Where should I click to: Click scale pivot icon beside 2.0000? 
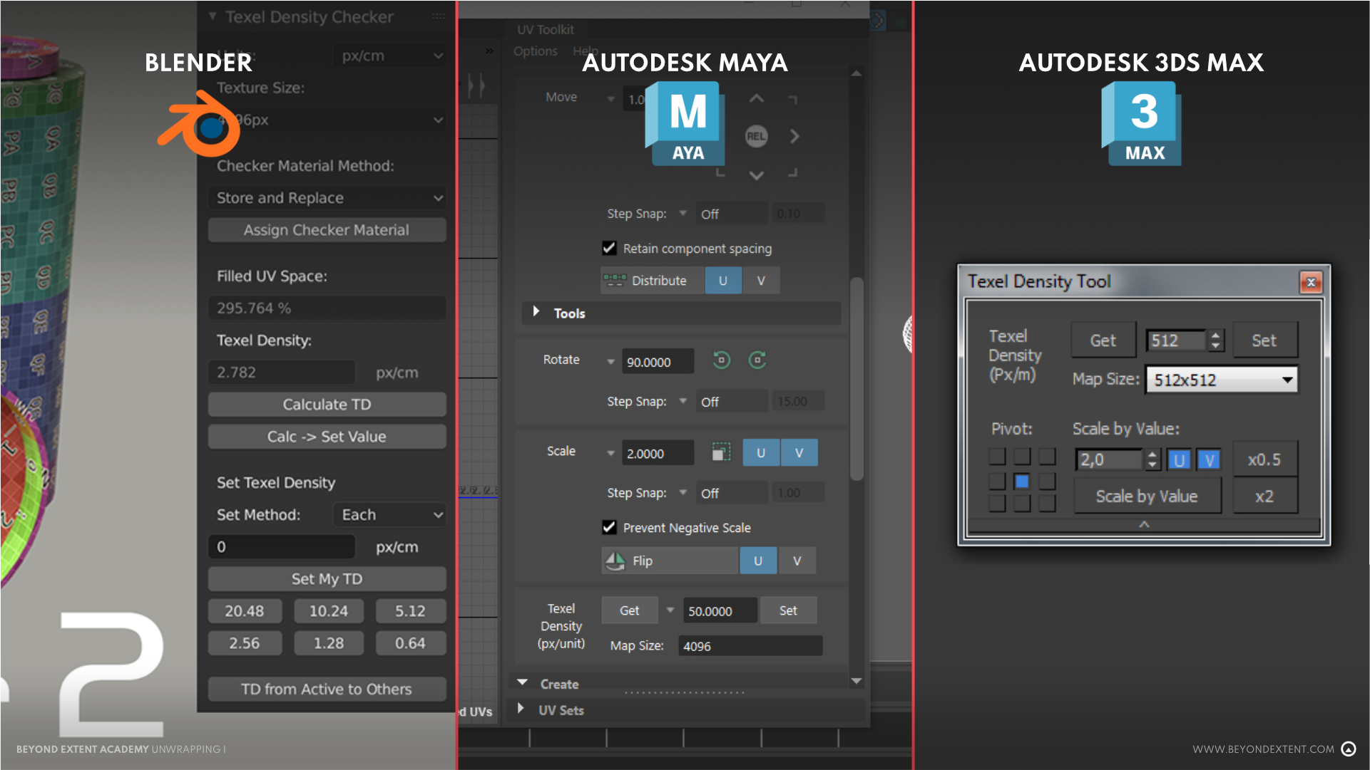[x=721, y=452]
